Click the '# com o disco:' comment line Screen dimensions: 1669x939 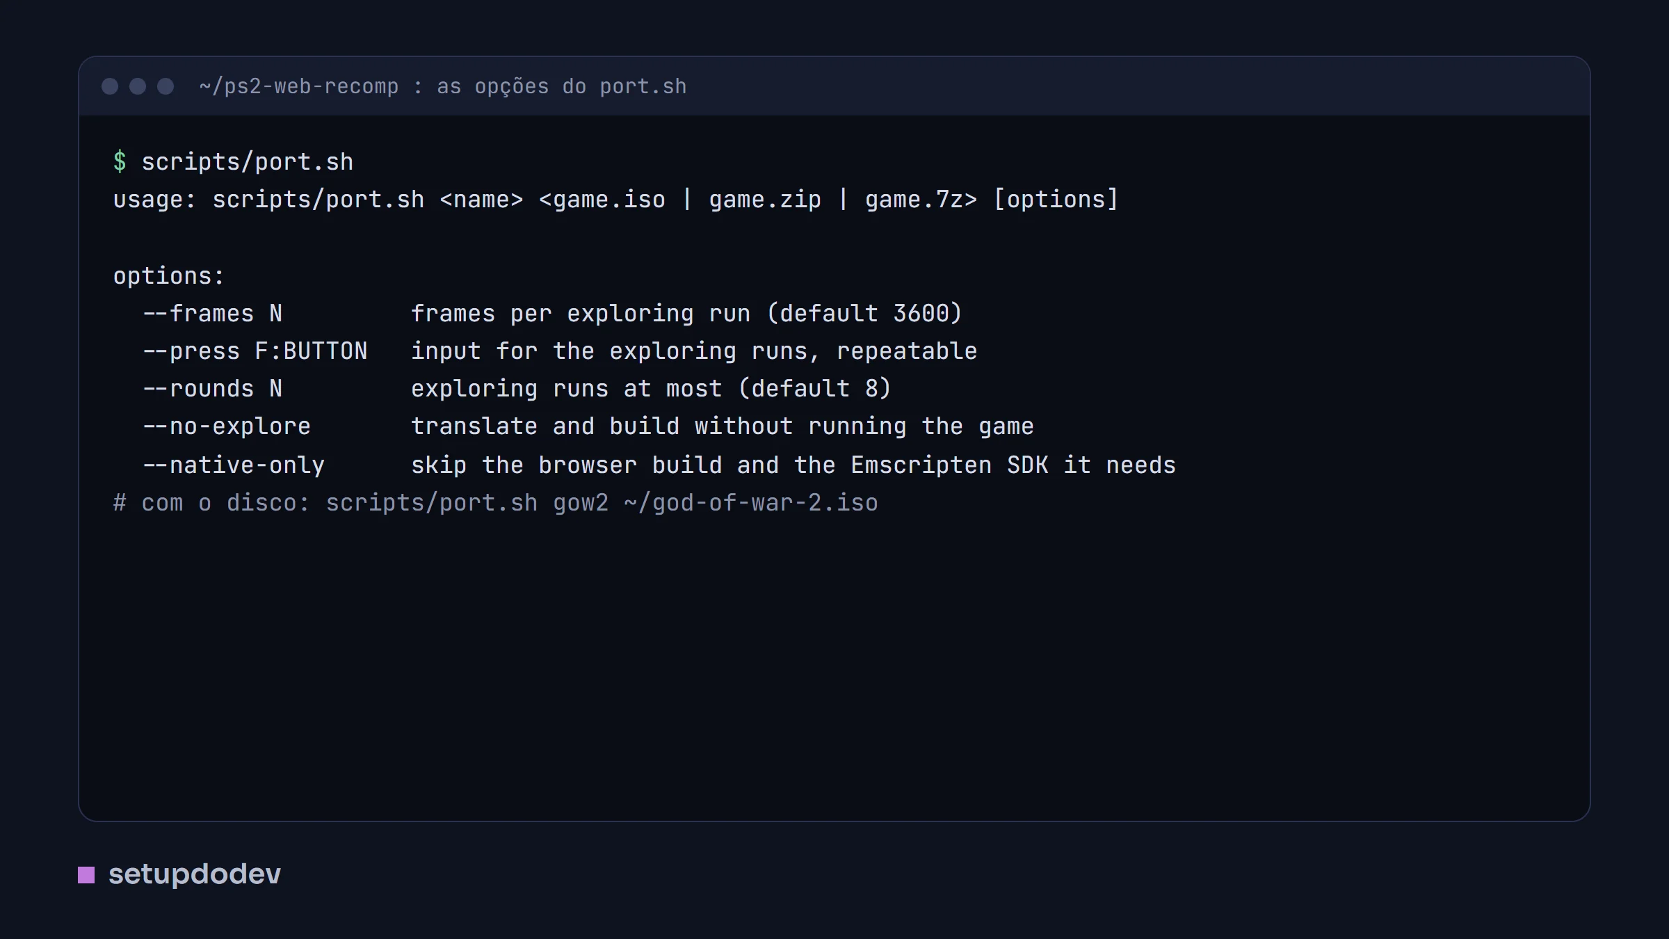point(495,503)
